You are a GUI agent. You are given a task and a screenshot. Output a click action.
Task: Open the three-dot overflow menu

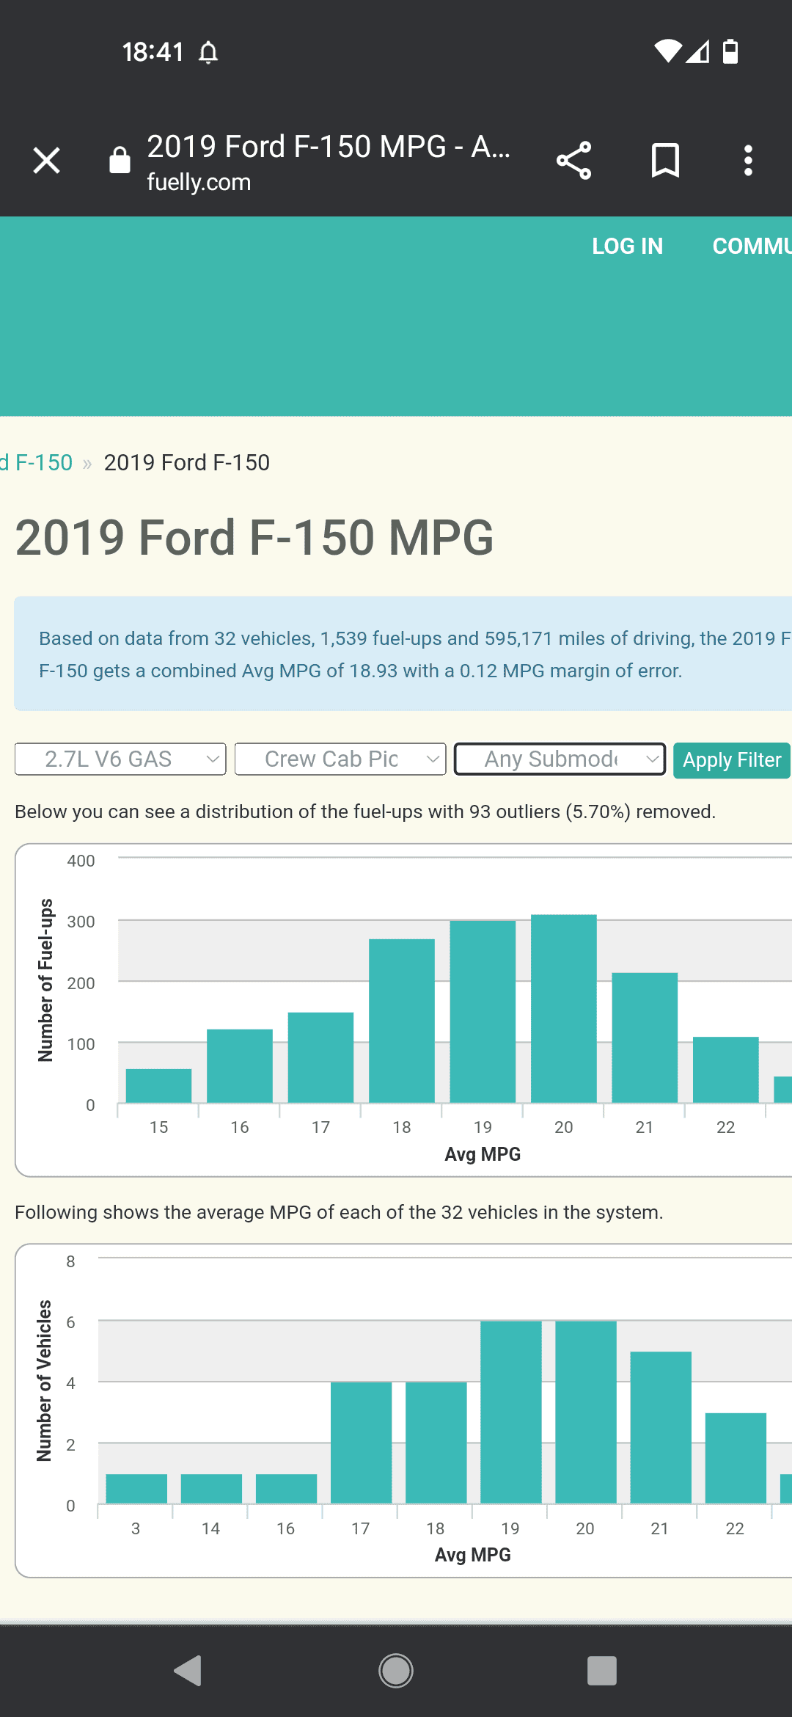748,161
